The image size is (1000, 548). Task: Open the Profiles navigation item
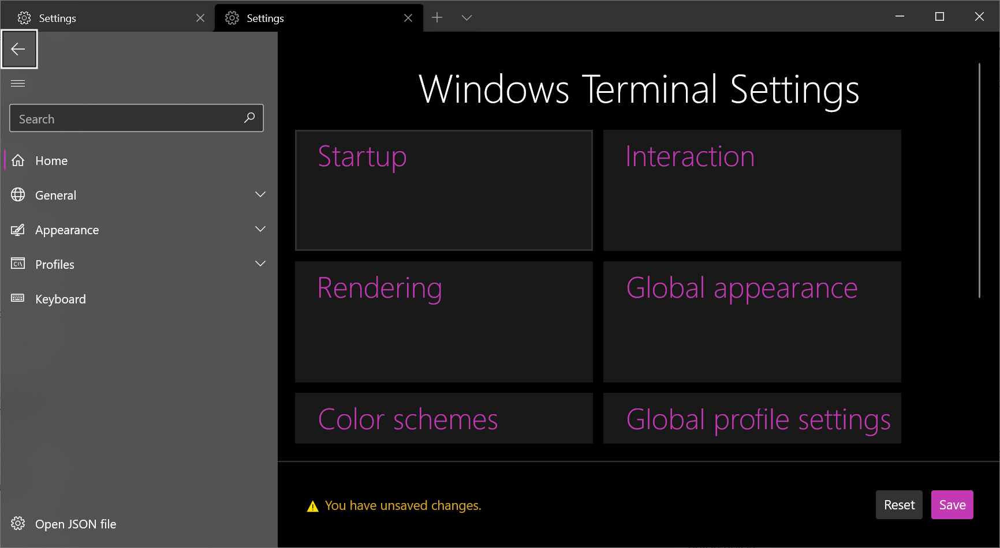pos(139,264)
